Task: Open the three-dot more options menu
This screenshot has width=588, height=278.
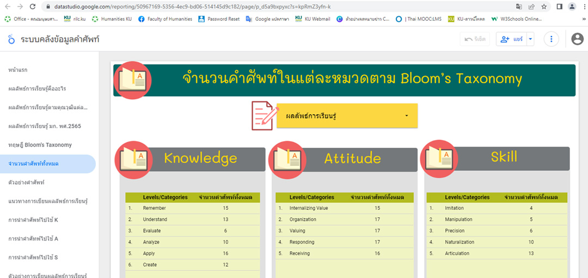Action: click(x=551, y=39)
